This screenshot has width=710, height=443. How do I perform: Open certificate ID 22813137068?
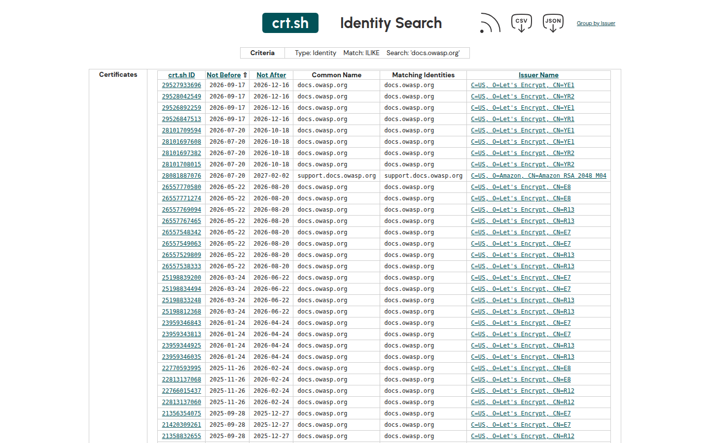coord(181,380)
